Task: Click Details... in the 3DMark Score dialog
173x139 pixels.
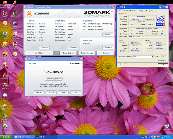Action: click(63, 92)
